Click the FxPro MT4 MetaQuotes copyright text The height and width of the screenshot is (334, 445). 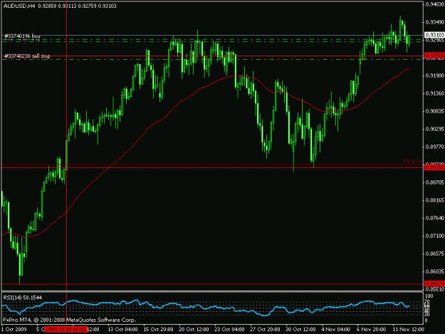(x=70, y=320)
